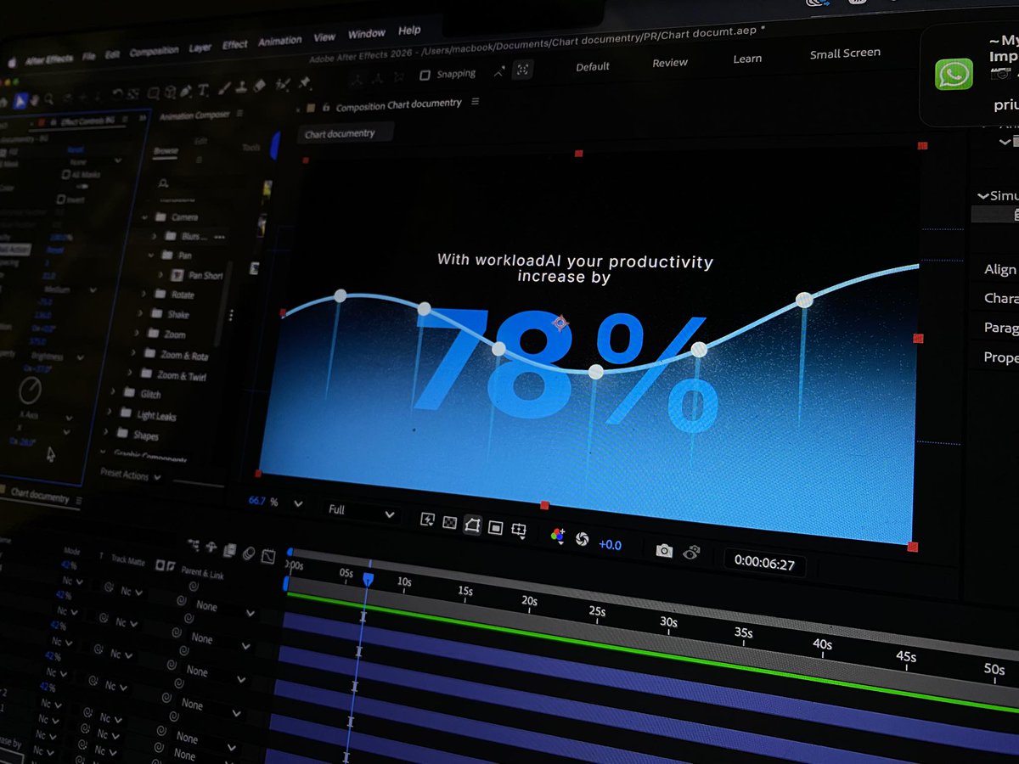Open the Animation menu

(x=280, y=41)
